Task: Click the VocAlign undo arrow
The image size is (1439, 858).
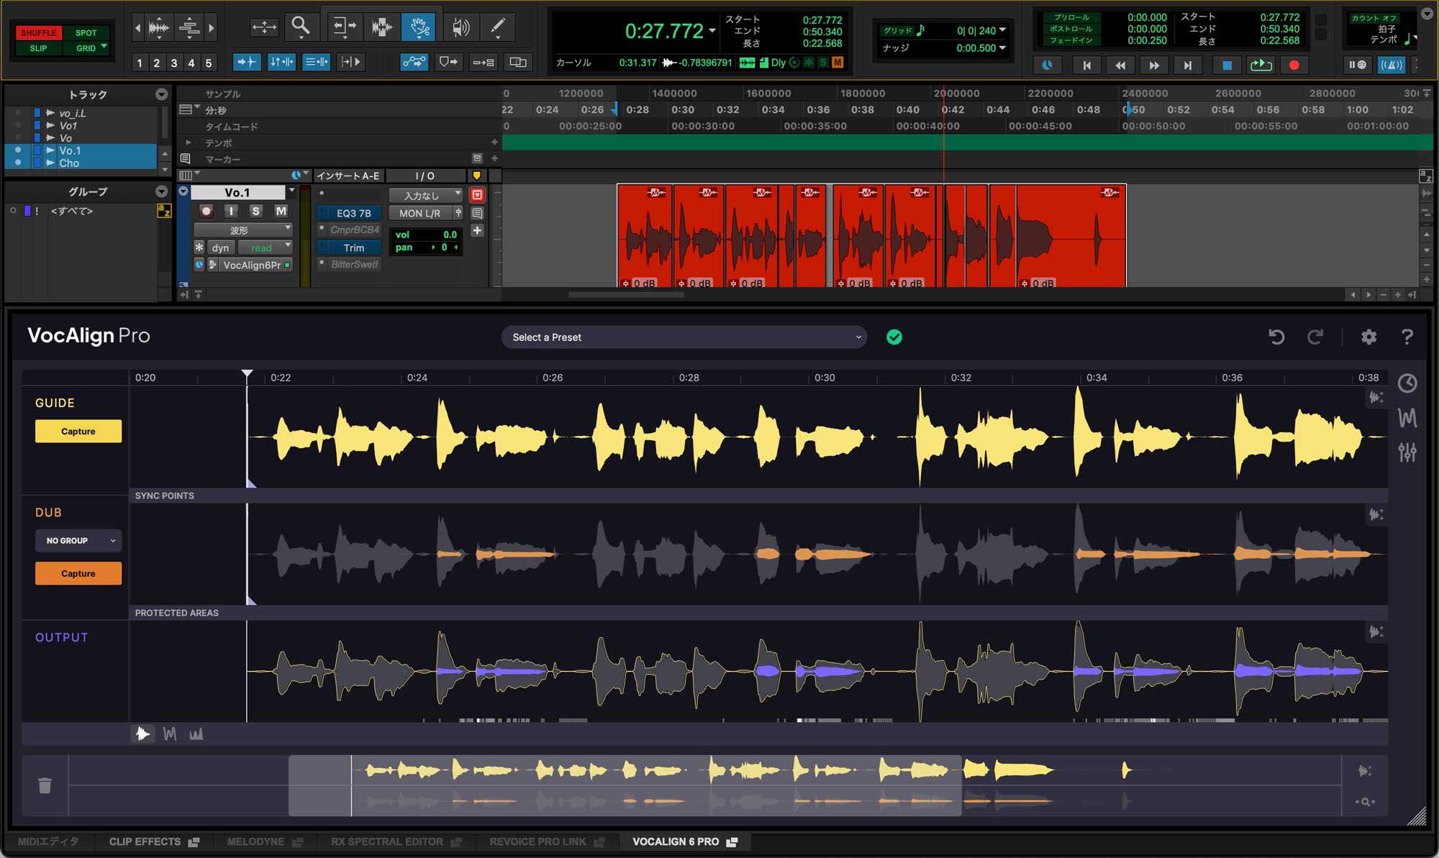Action: (1276, 337)
